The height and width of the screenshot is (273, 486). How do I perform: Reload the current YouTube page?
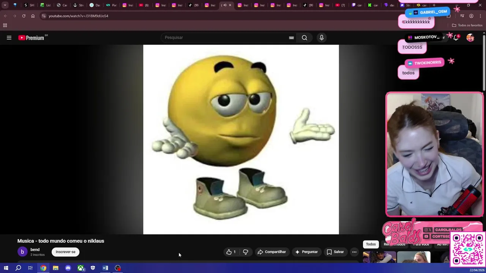(24, 16)
